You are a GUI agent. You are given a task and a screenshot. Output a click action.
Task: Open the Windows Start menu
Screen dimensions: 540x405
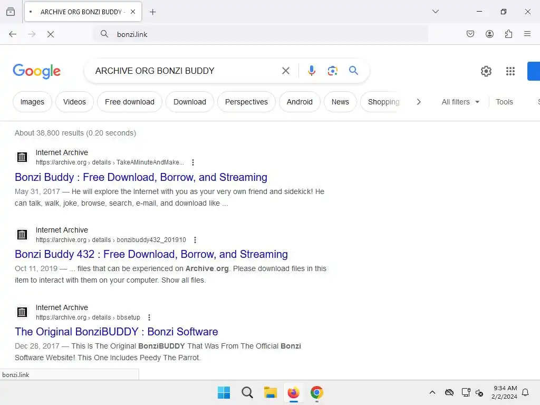point(224,392)
